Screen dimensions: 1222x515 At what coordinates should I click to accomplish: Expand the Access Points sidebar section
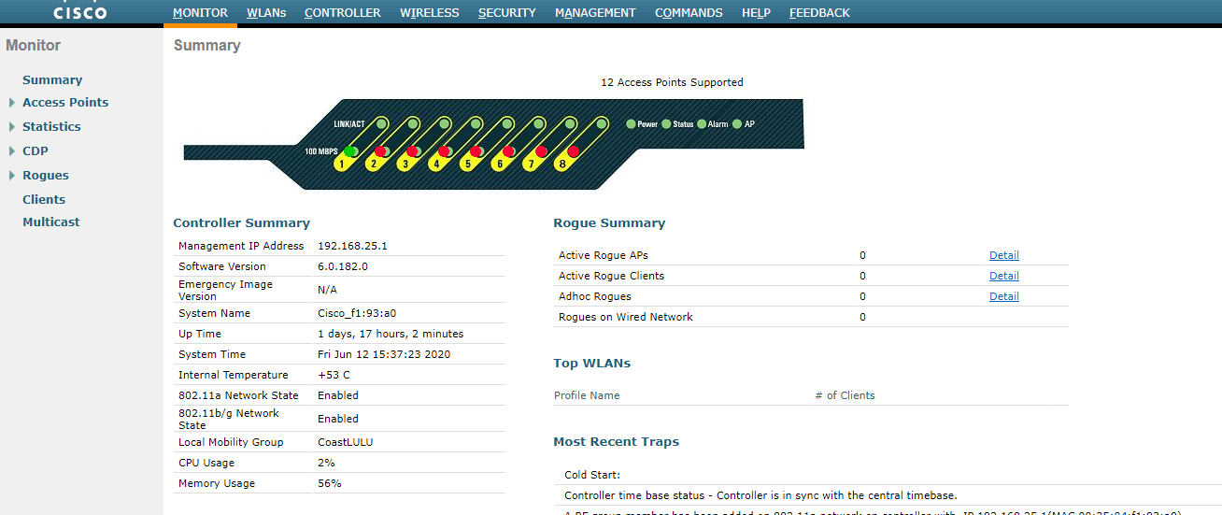coord(12,103)
